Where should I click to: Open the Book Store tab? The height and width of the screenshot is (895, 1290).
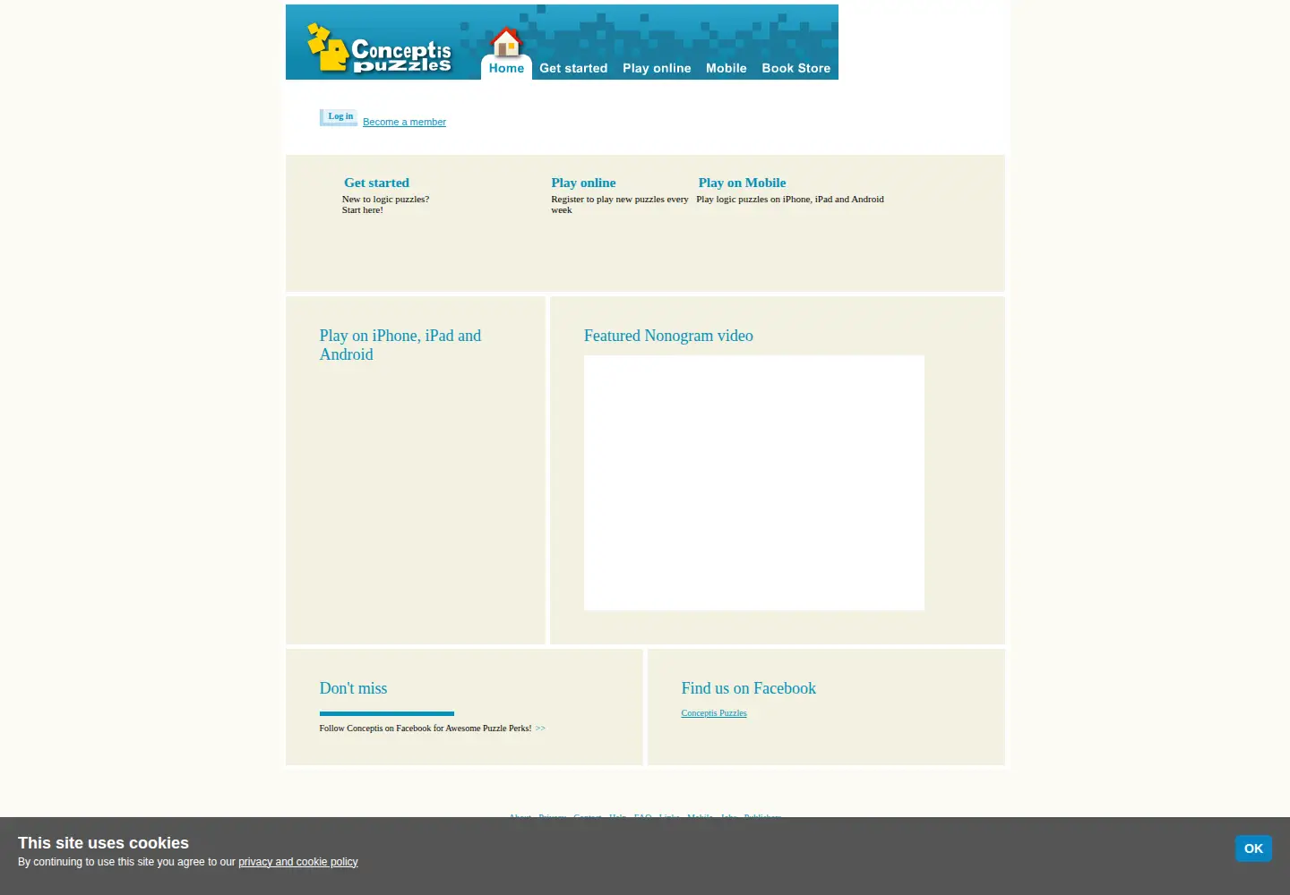(x=796, y=68)
